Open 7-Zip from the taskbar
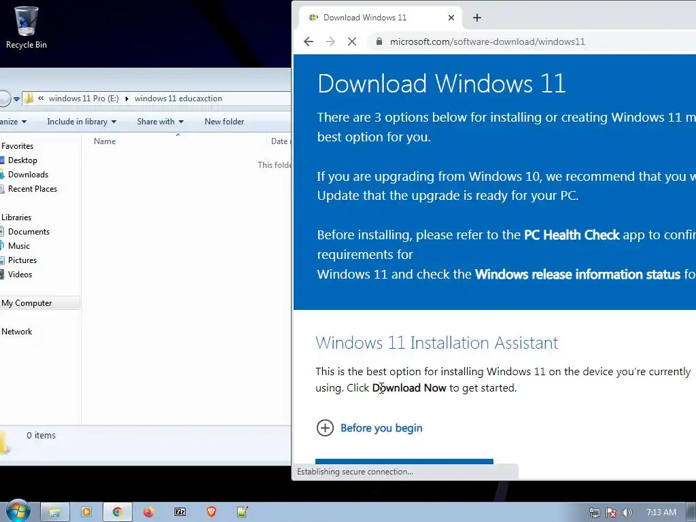Viewport: 696px width, 522px height. point(180,512)
